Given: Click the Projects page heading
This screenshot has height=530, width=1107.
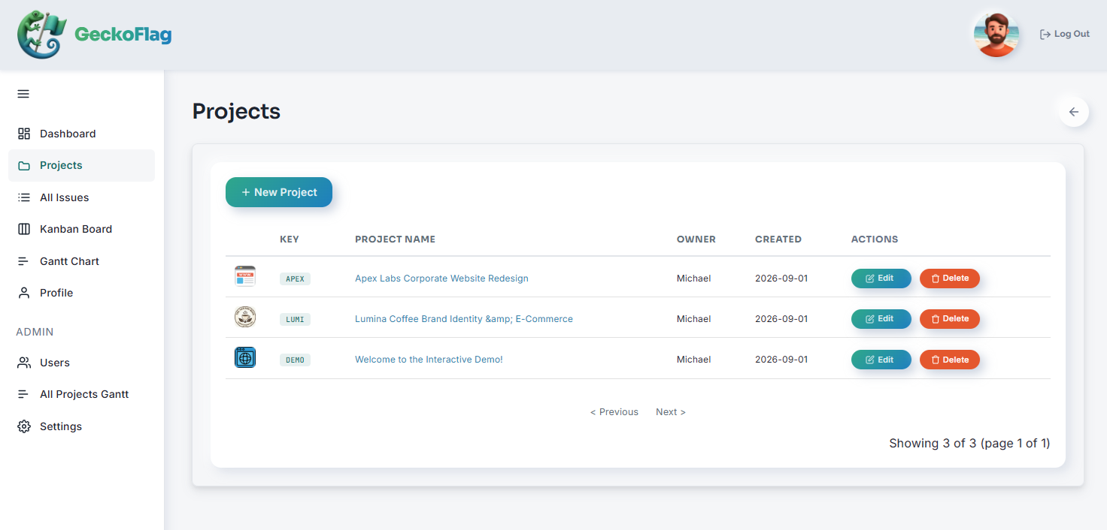Looking at the screenshot, I should [x=236, y=111].
